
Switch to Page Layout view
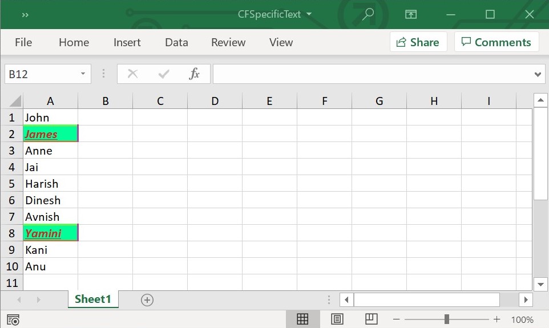[x=337, y=319]
